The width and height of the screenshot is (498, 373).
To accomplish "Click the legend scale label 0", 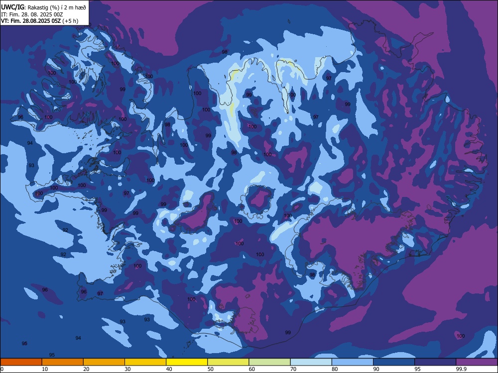I will [2, 369].
